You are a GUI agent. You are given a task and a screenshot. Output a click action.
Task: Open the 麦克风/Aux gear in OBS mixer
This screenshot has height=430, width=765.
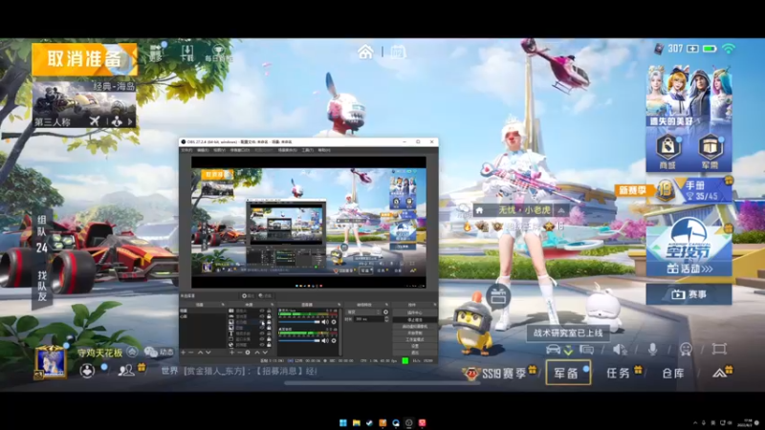(x=334, y=322)
